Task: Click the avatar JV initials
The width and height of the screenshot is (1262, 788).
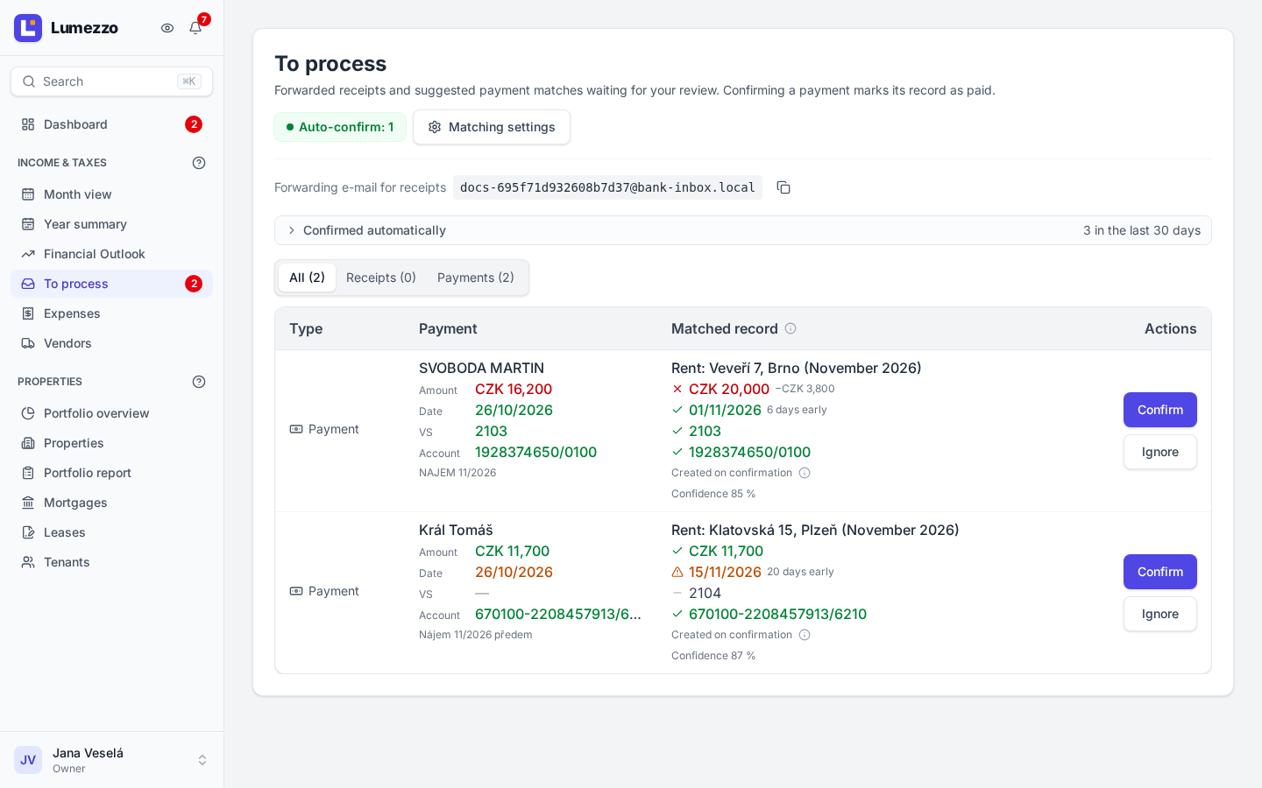Action: tap(28, 760)
